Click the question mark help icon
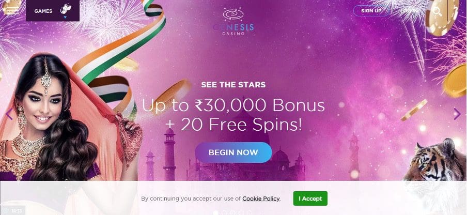This screenshot has width=467, height=215. 455,11
